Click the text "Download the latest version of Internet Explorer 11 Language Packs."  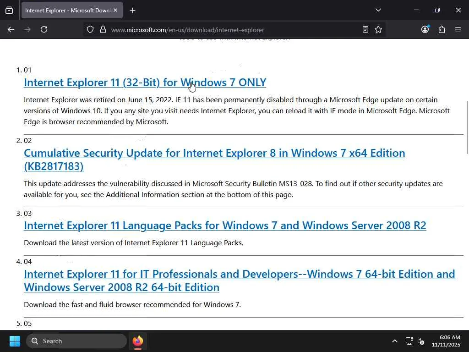pos(133,243)
